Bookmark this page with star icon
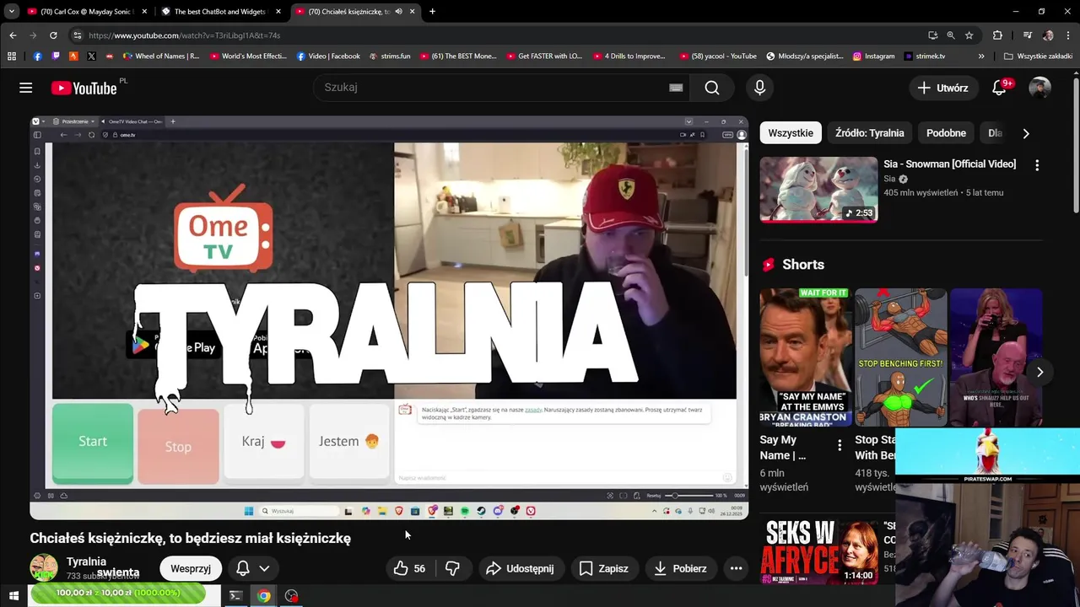Image resolution: width=1080 pixels, height=607 pixels. [x=969, y=35]
